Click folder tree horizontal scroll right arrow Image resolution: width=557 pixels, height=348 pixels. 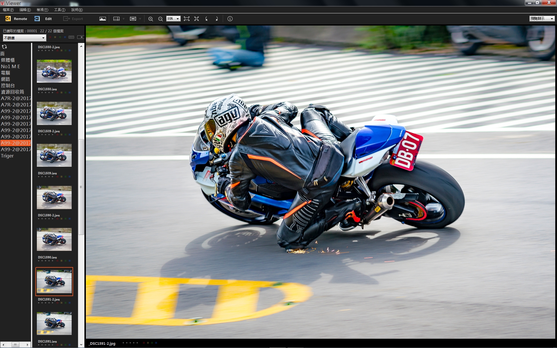[28, 345]
